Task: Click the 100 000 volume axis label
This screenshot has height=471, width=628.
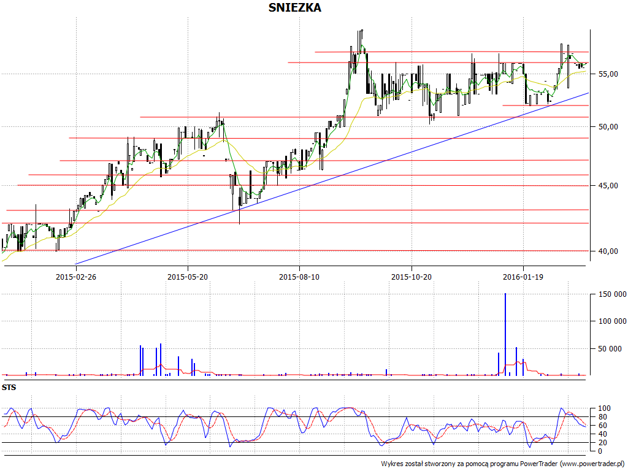Action: coord(612,321)
